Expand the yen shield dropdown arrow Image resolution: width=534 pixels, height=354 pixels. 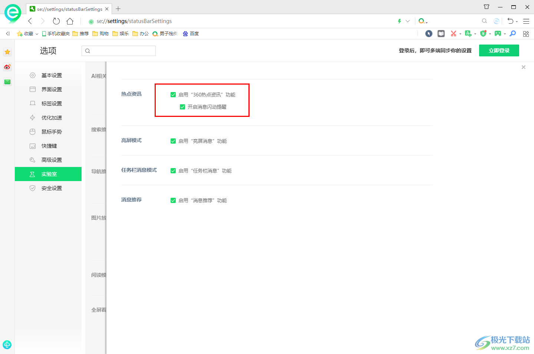pyautogui.click(x=490, y=34)
